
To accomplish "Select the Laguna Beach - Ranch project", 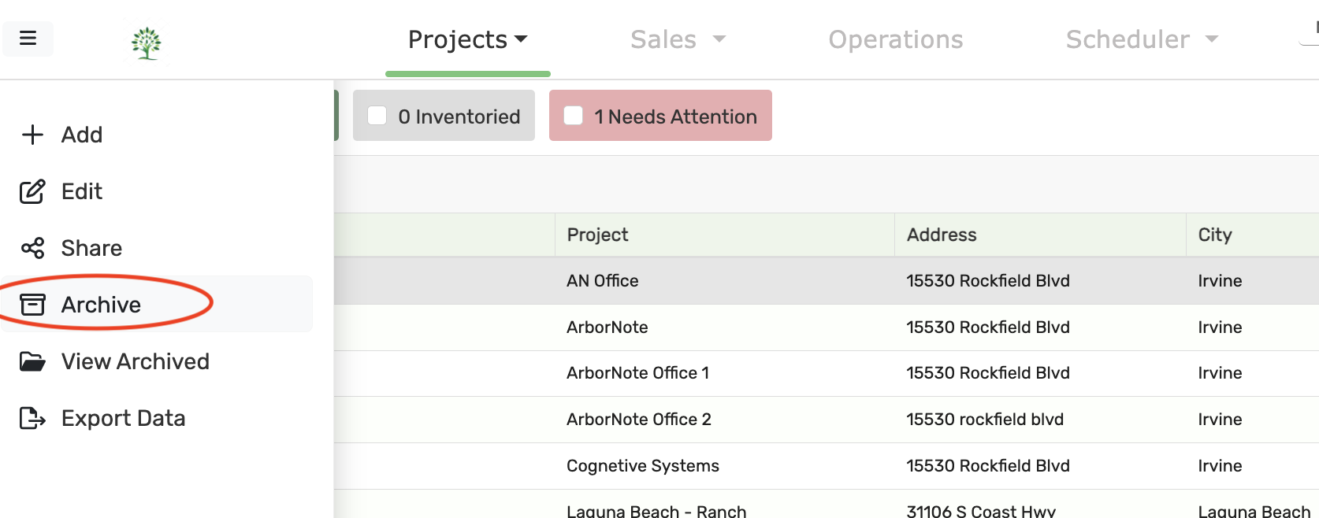I will [656, 511].
